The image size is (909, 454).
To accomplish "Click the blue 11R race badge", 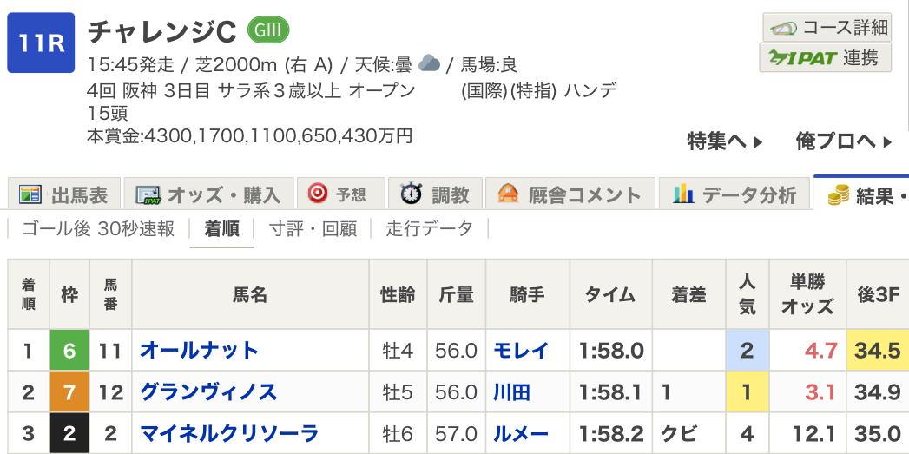I will tap(41, 43).
